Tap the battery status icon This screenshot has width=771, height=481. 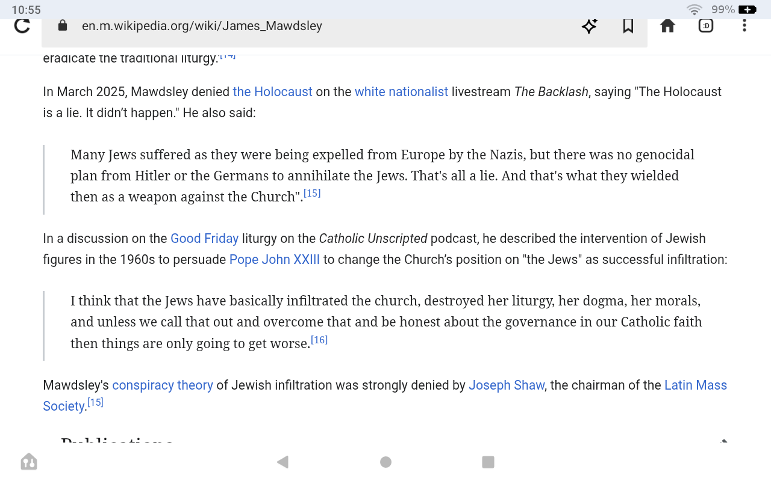[748, 10]
